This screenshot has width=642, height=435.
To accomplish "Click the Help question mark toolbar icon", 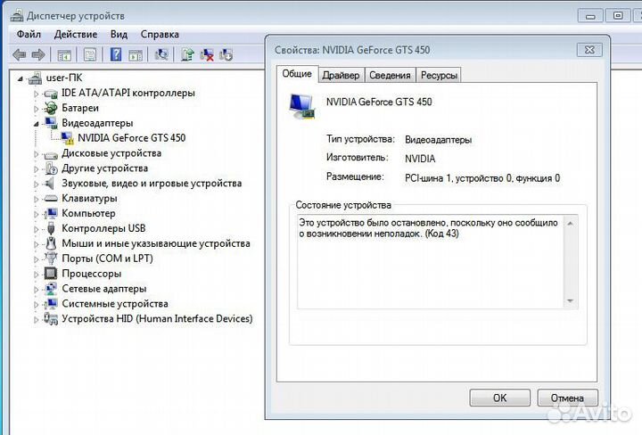I will click(x=116, y=54).
